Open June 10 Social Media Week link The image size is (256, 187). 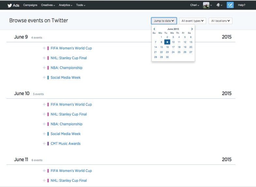tap(66, 134)
